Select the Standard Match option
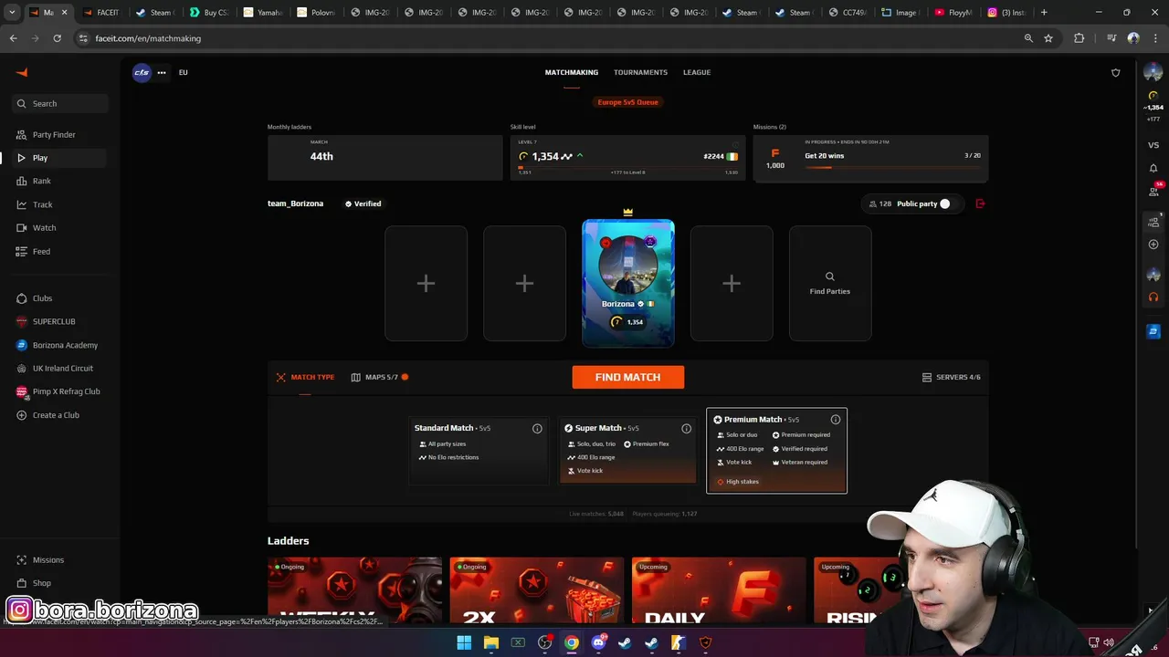The image size is (1169, 657). [x=479, y=450]
